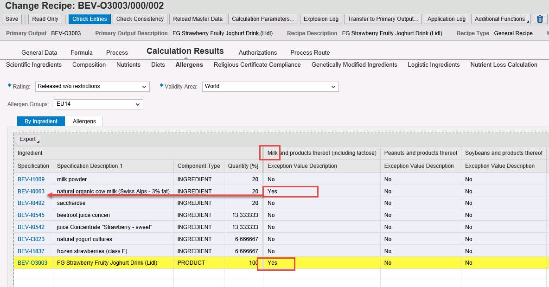
Task: Click the milk 'Yes' value for BEV-I0063
Action: coord(272,191)
